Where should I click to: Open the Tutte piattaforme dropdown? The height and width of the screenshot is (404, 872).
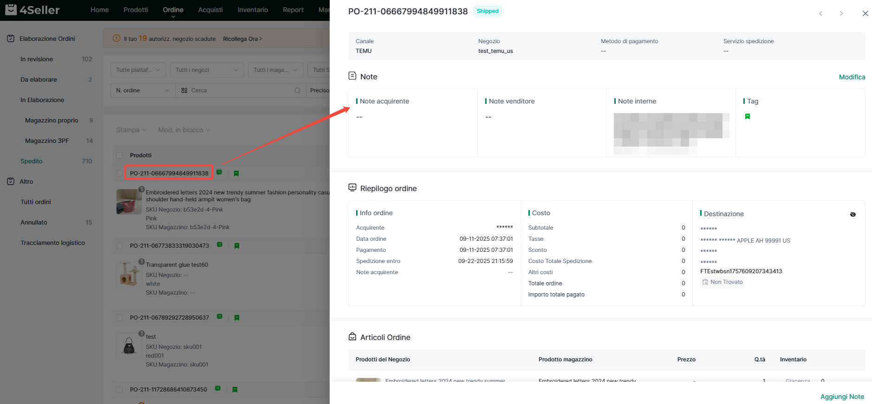click(x=138, y=70)
